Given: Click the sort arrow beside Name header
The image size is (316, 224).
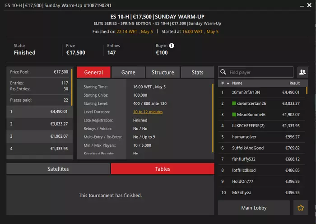Looking at the screenshot, I should coord(228,83).
